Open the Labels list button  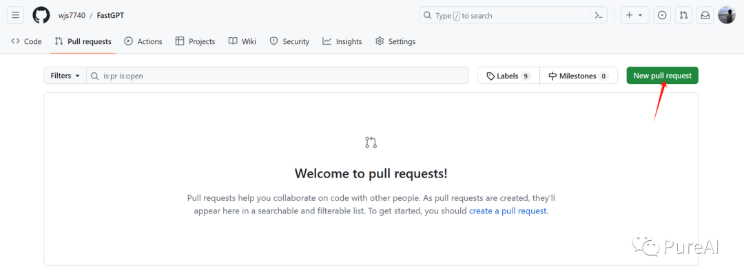pos(508,76)
